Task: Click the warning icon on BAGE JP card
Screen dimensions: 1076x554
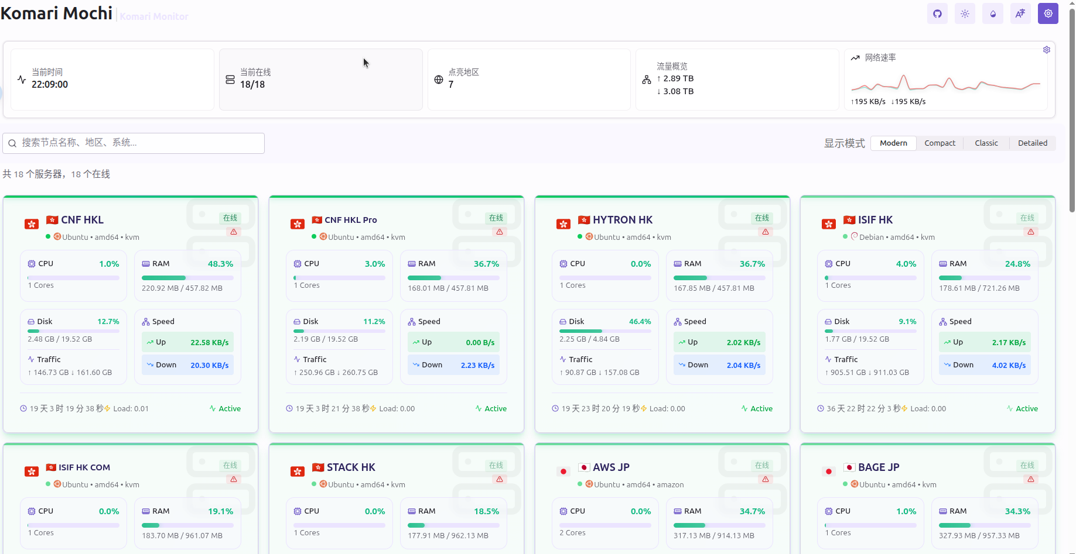Action: coord(1030,480)
